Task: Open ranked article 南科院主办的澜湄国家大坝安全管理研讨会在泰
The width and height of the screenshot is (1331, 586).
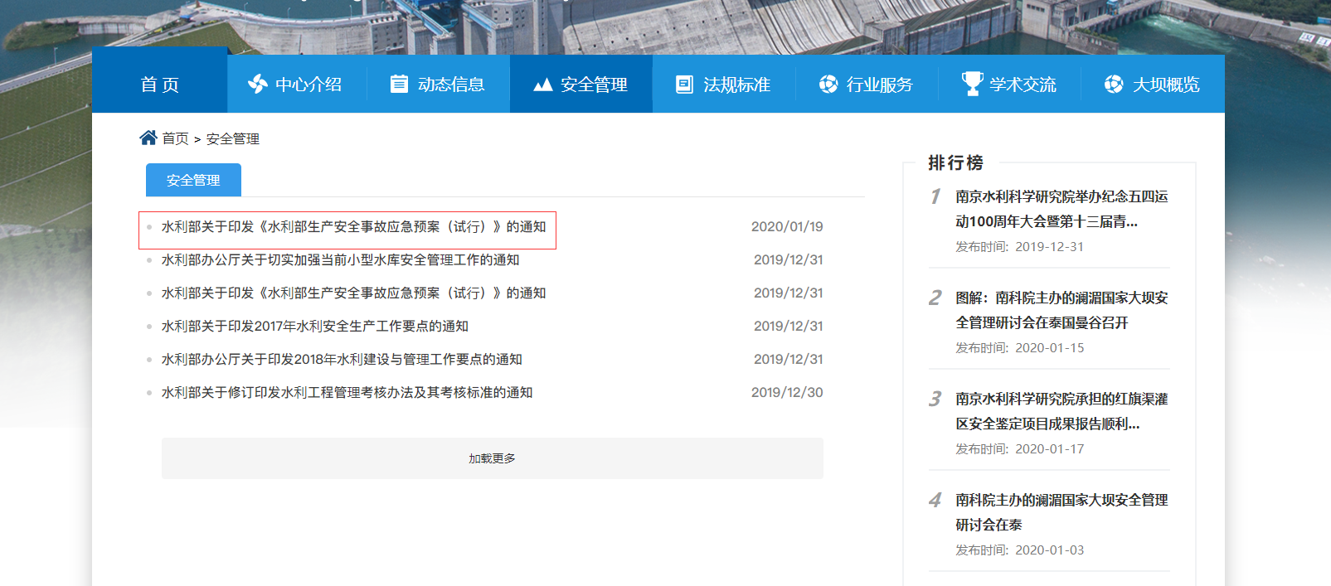Action: [x=1061, y=512]
